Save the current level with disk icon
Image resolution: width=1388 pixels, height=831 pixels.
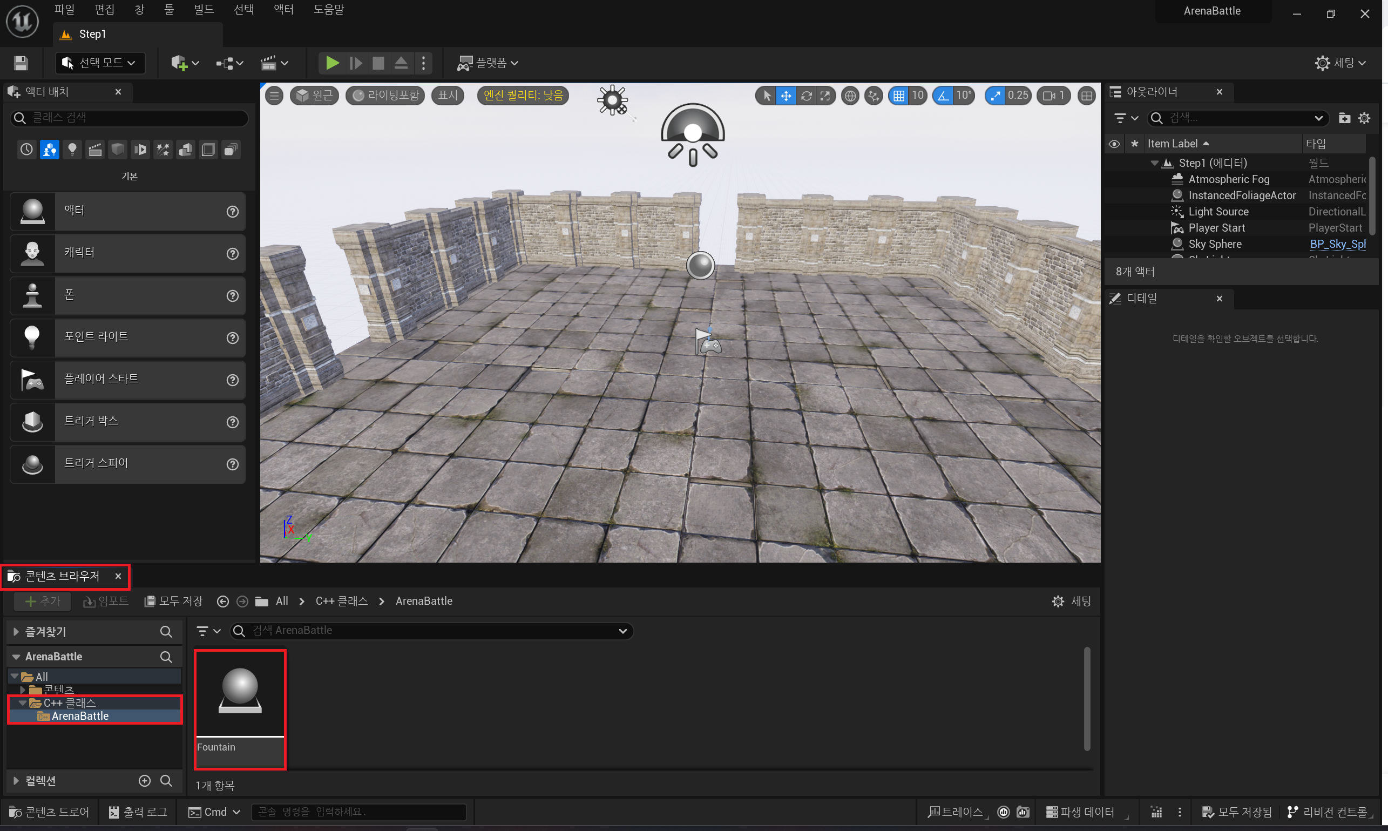pos(21,63)
